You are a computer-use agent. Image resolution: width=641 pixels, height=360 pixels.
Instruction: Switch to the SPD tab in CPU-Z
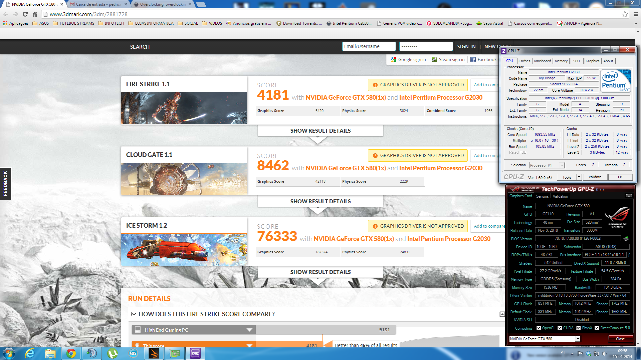(576, 61)
